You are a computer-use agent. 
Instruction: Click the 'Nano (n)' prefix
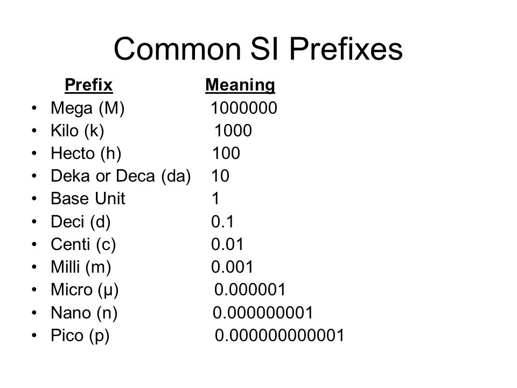[84, 313]
